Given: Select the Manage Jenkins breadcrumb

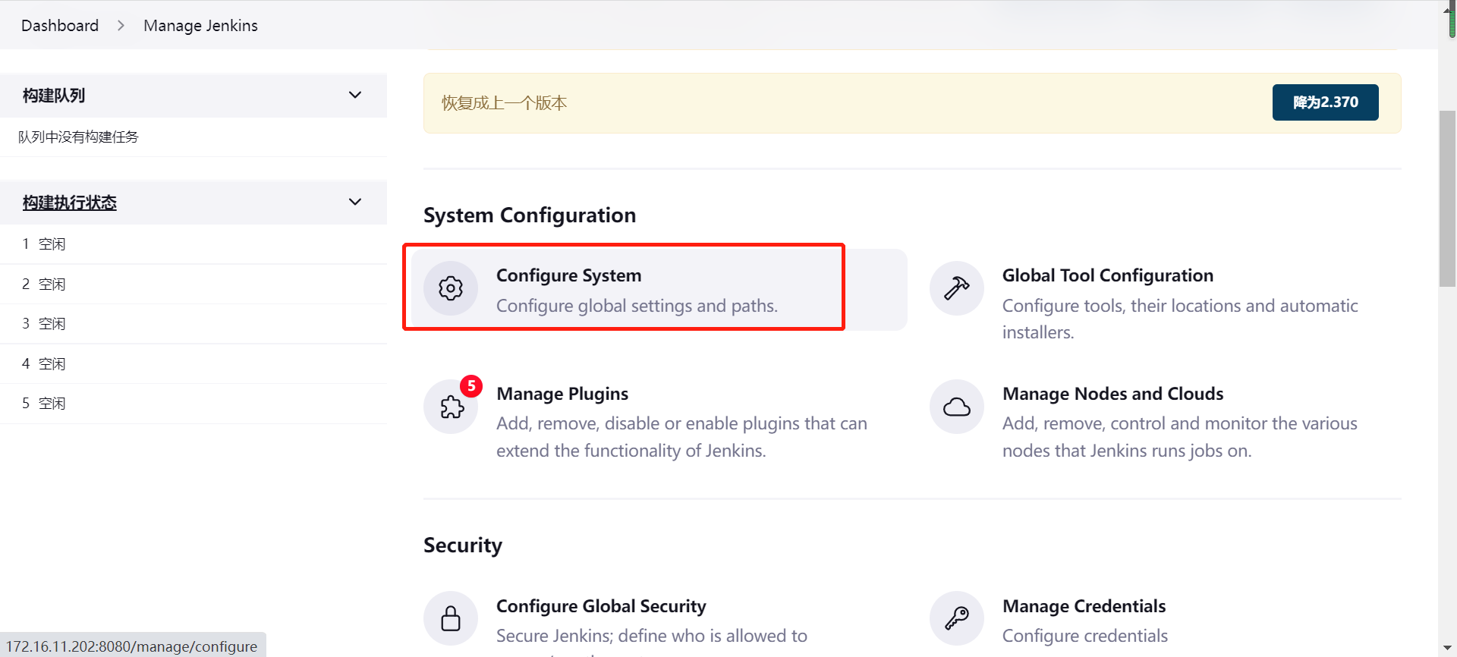Looking at the screenshot, I should coord(200,26).
